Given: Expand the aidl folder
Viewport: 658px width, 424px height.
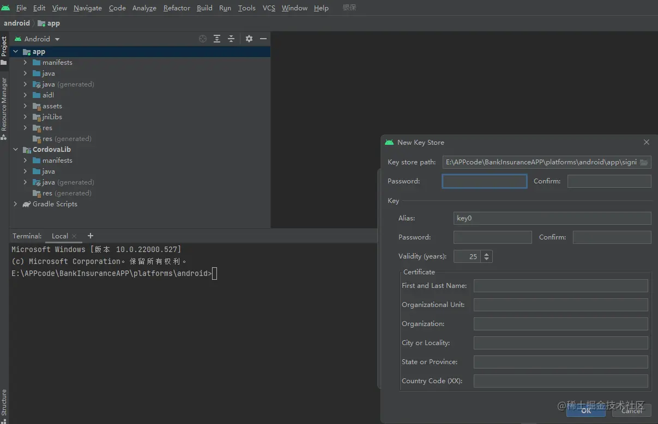Looking at the screenshot, I should [x=25, y=95].
